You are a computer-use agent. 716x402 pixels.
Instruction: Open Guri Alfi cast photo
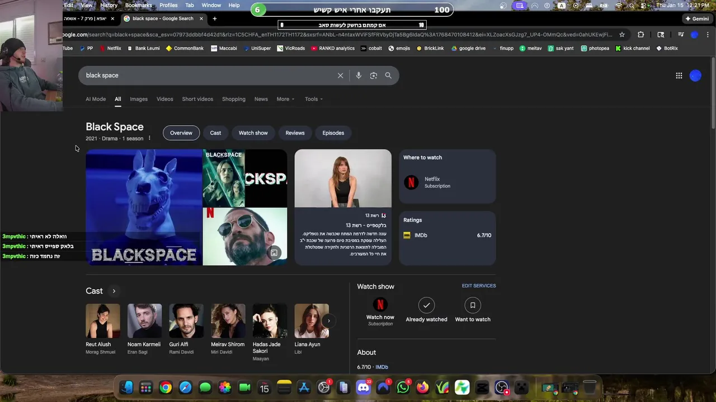click(x=186, y=321)
